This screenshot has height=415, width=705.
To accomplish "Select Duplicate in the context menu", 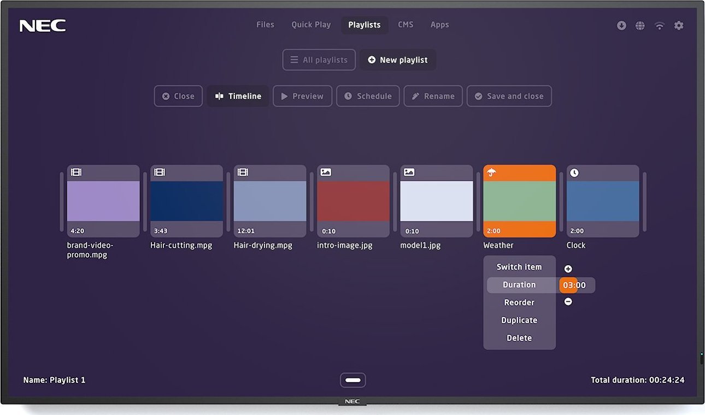I will pos(519,320).
